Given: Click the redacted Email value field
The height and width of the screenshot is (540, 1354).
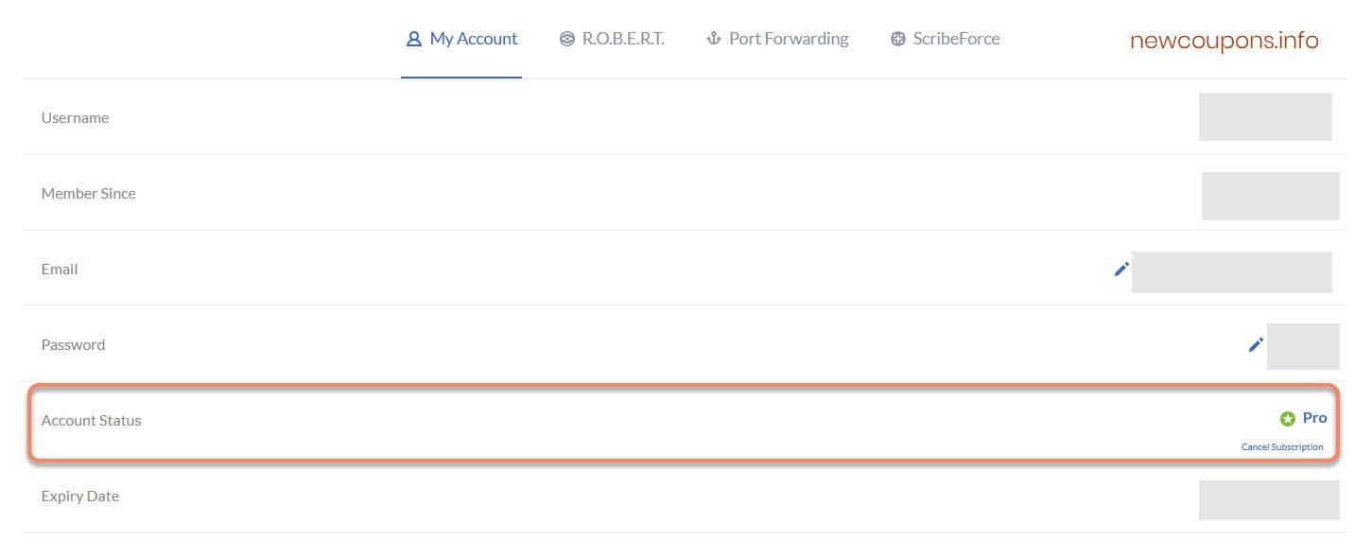Looking at the screenshot, I should pos(1231,272).
